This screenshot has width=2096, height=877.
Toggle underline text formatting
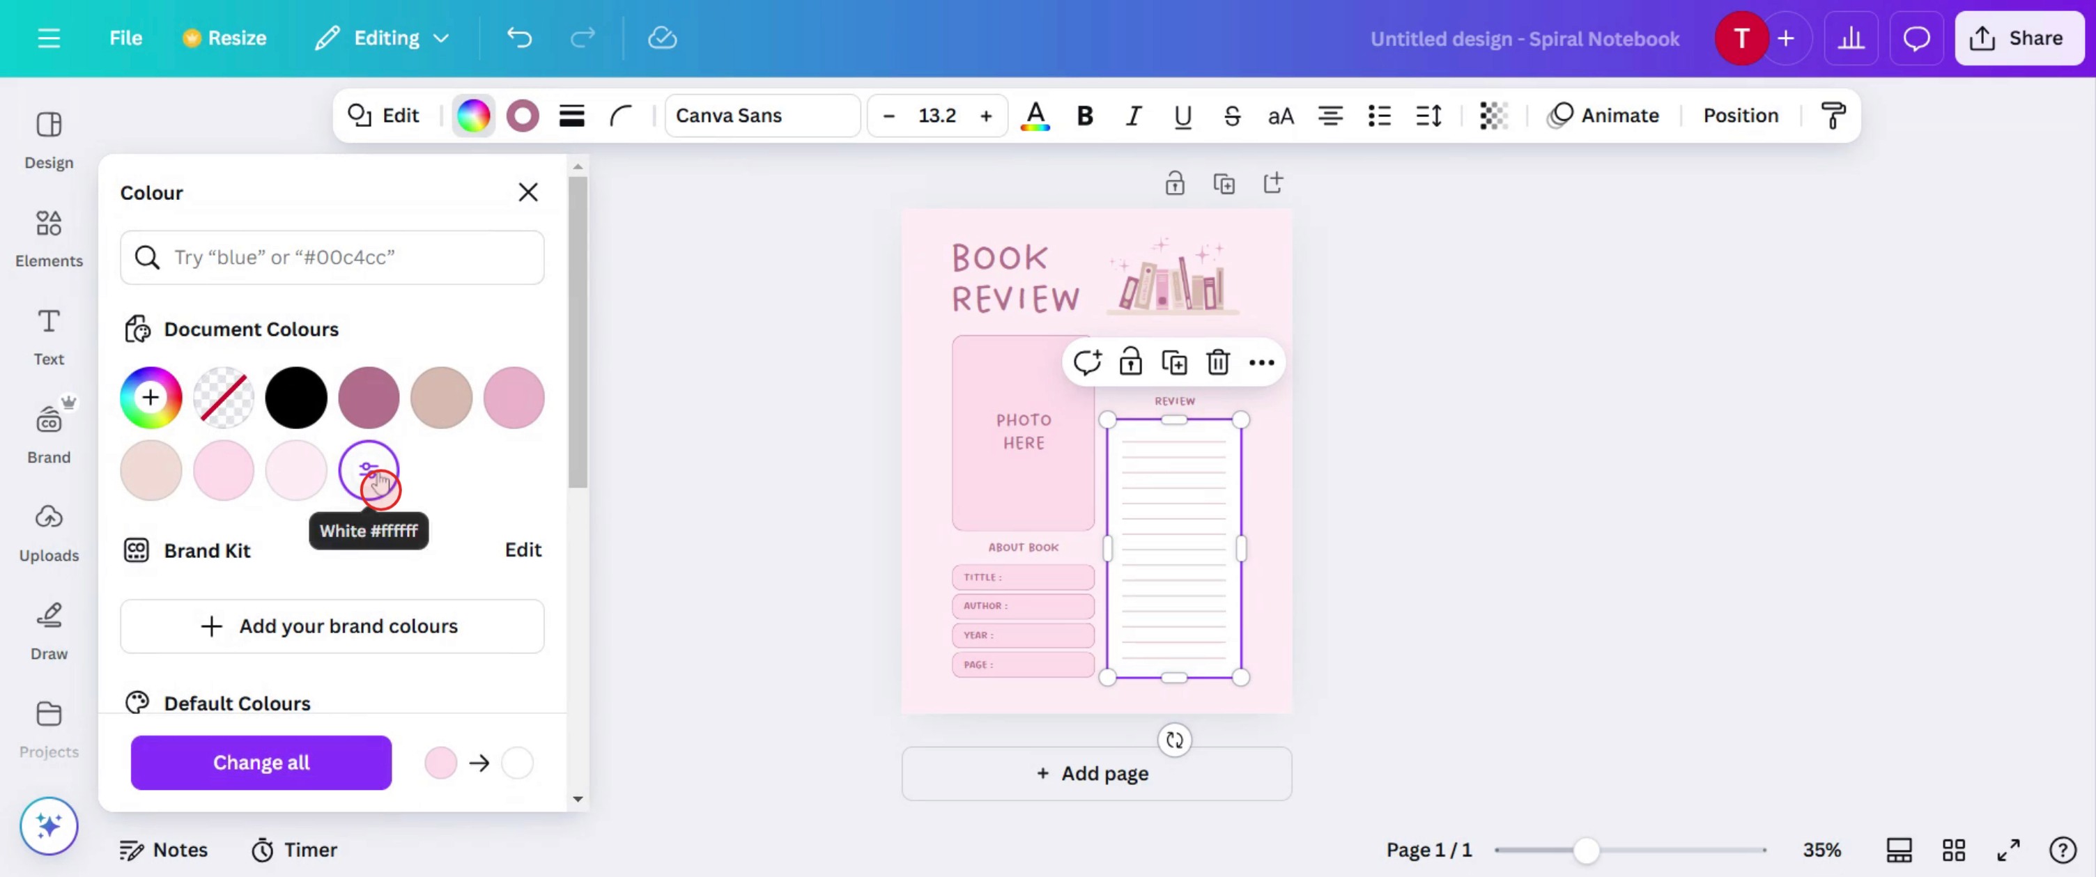coord(1182,116)
